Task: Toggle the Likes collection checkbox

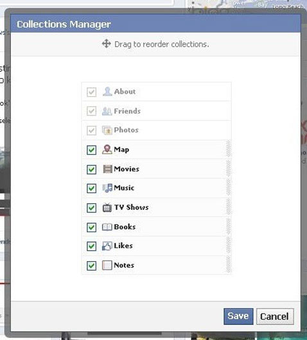Action: 91,246
